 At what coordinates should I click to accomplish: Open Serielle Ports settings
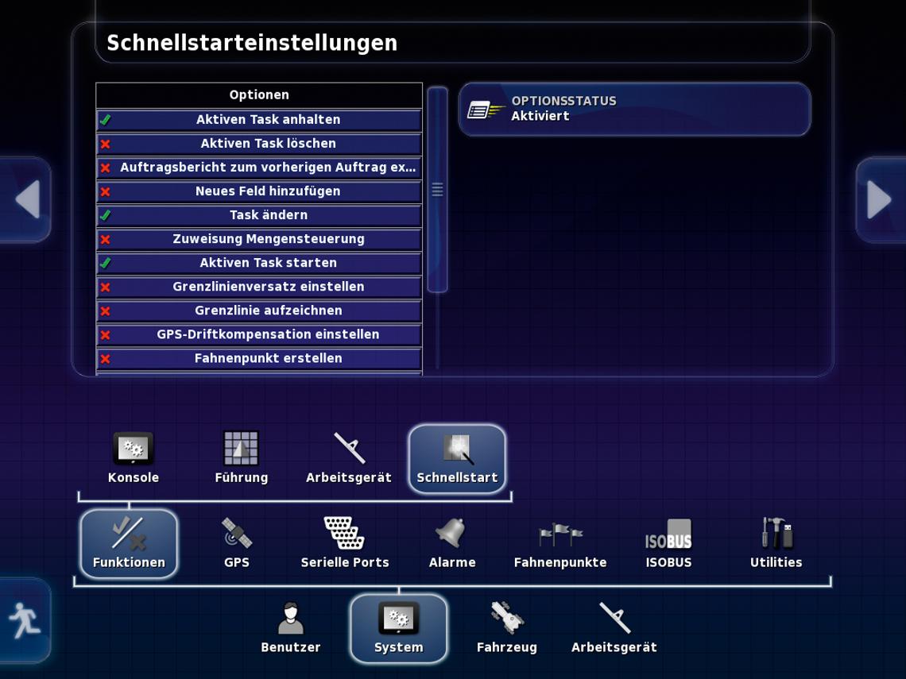click(x=345, y=542)
